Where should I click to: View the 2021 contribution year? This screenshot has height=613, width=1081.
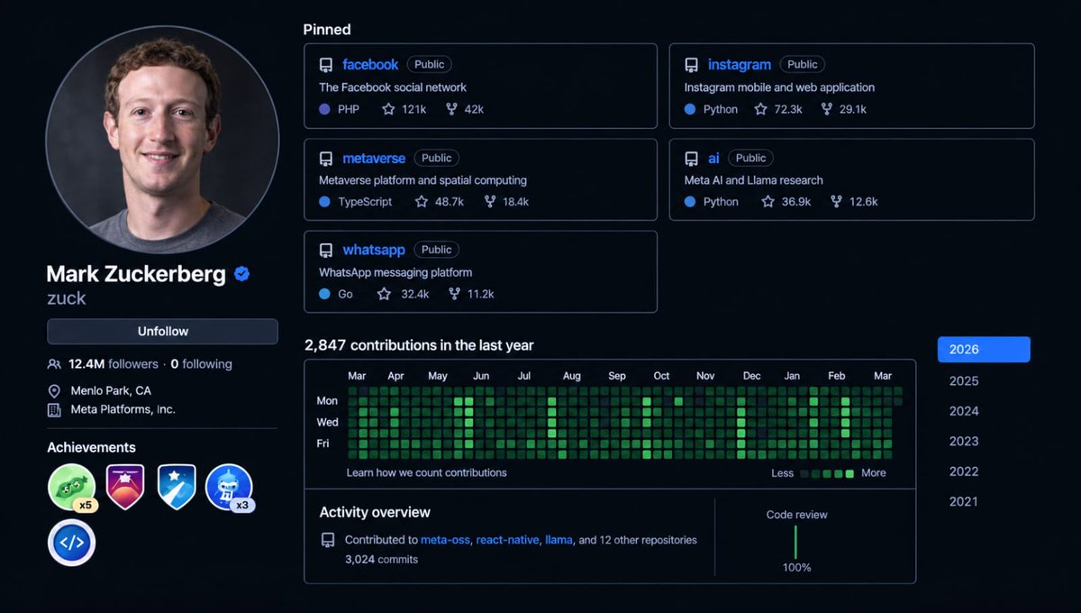coord(964,501)
